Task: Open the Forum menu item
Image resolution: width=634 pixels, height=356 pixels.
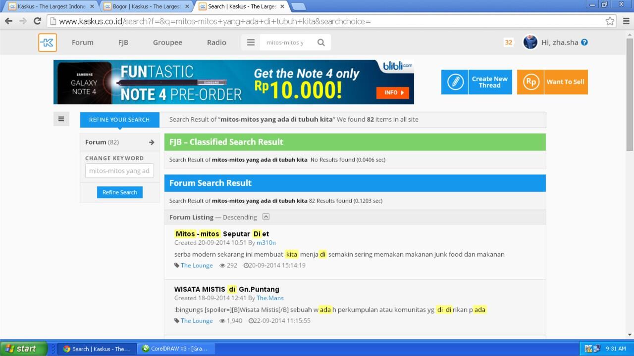Action: click(82, 43)
